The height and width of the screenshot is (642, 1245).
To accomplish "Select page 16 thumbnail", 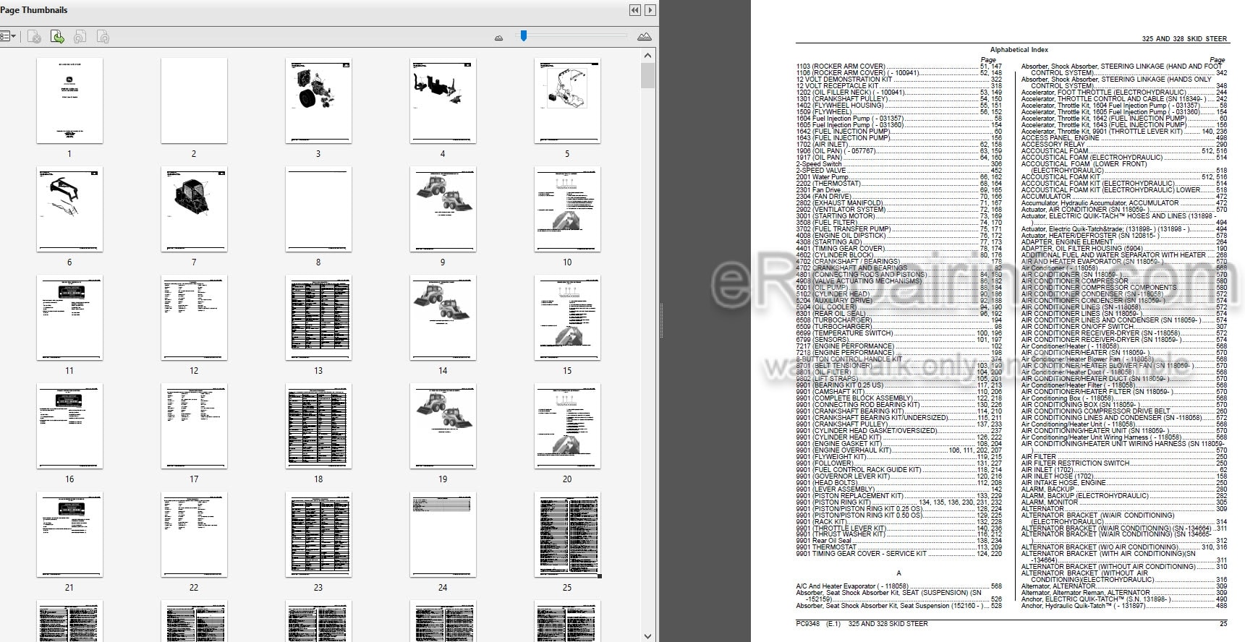I will tap(69, 426).
